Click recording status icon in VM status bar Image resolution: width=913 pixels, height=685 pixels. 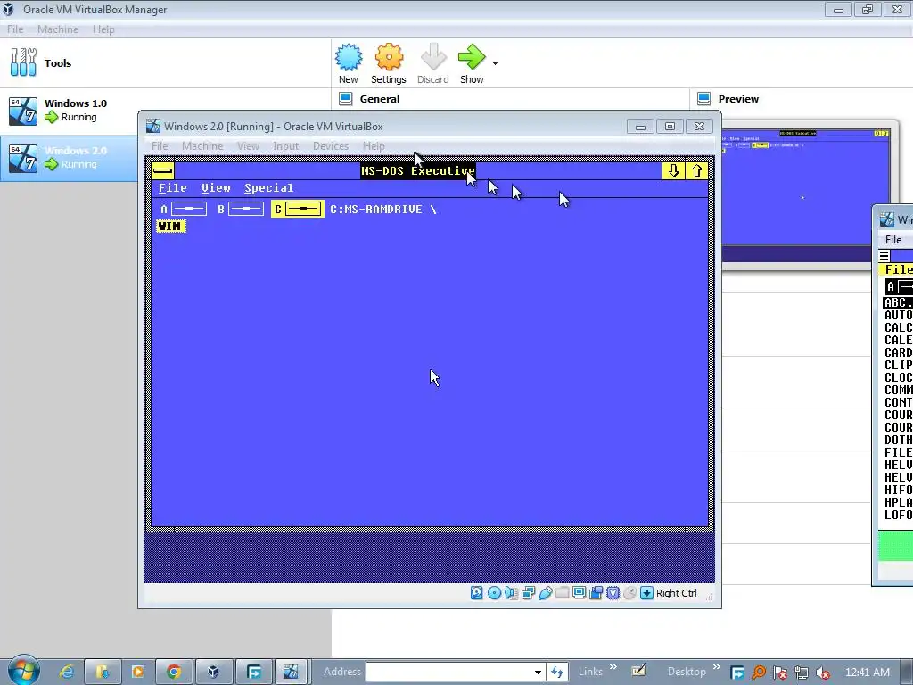(x=596, y=593)
